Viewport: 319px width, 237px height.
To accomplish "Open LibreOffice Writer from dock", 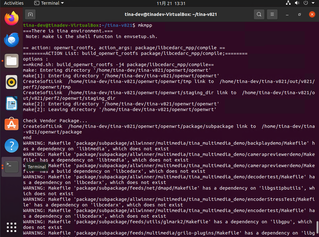I will [12, 103].
